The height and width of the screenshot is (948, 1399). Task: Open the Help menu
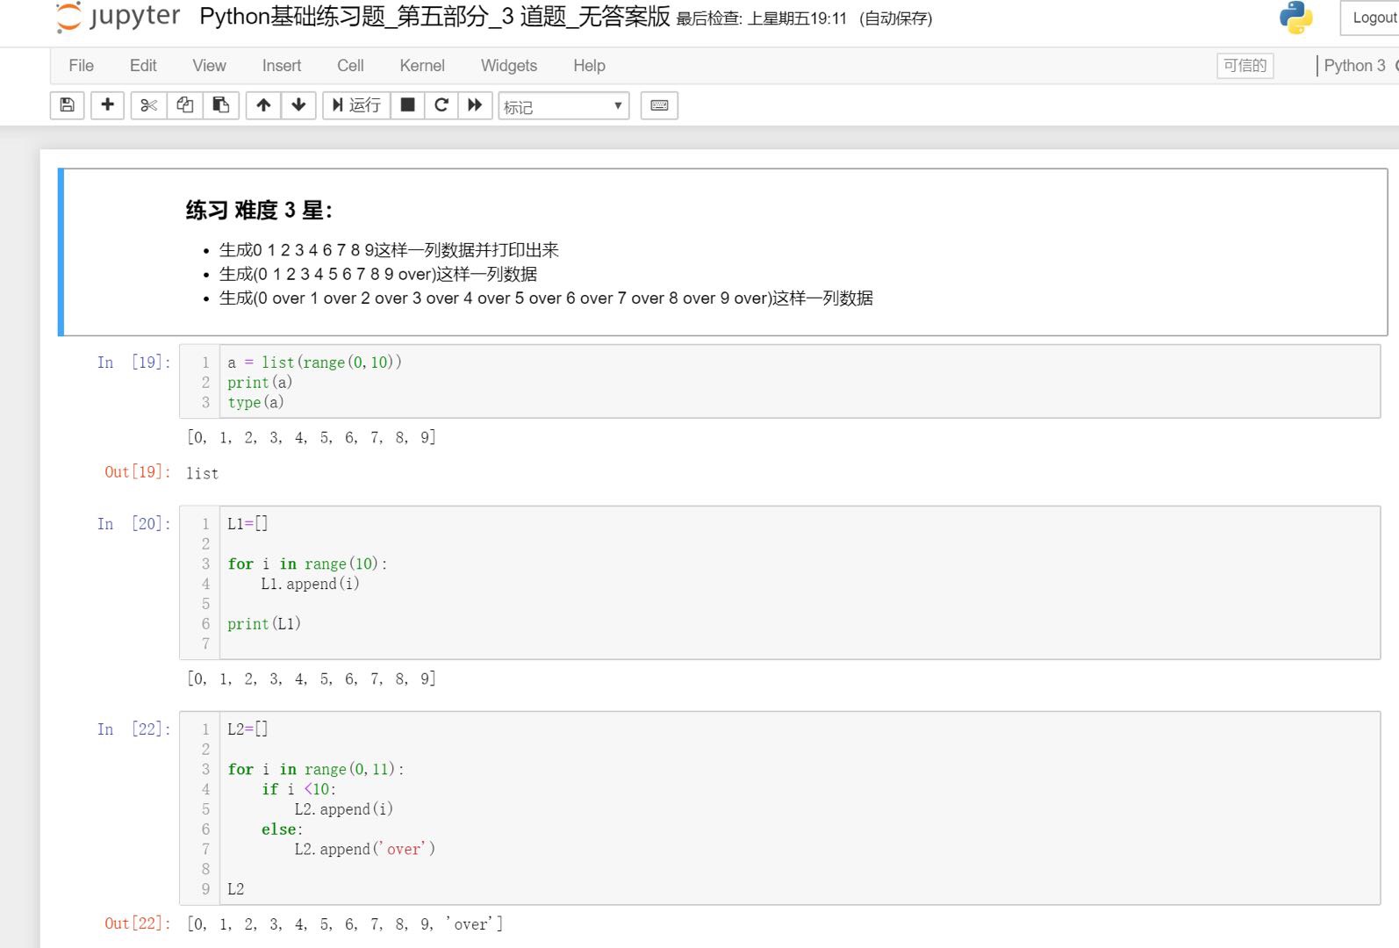point(589,66)
